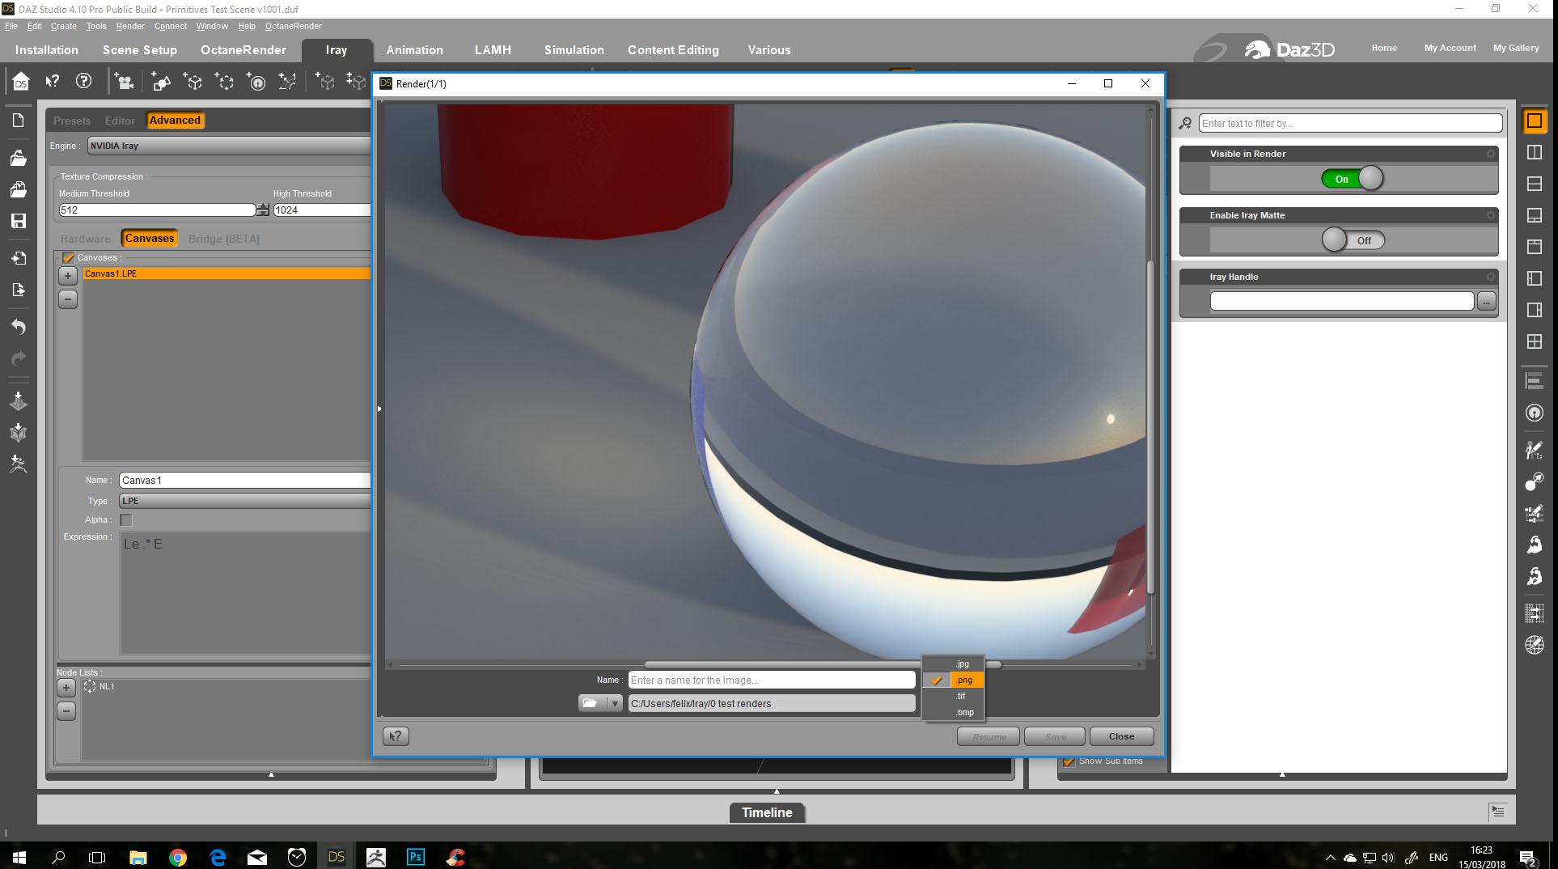This screenshot has width=1558, height=869.
Task: Click the vertical scrollbar in Render window
Action: 1149,427
